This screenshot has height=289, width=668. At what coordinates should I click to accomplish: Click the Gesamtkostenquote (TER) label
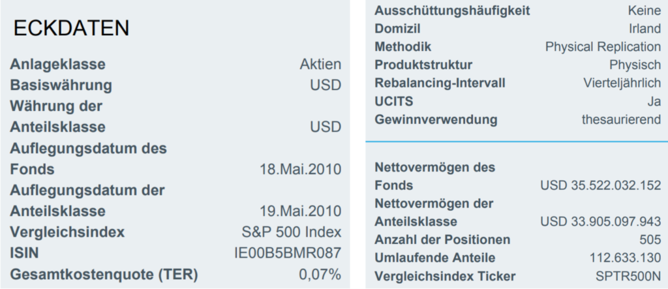[104, 275]
